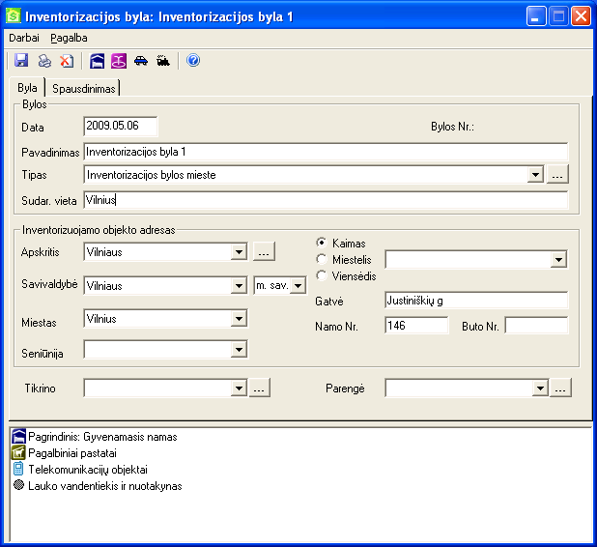Expand the Tikrino dropdown
Screen dimensions: 597x547
point(239,389)
